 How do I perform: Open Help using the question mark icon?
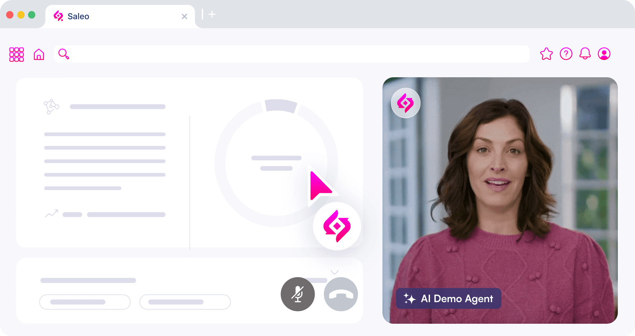coord(566,54)
